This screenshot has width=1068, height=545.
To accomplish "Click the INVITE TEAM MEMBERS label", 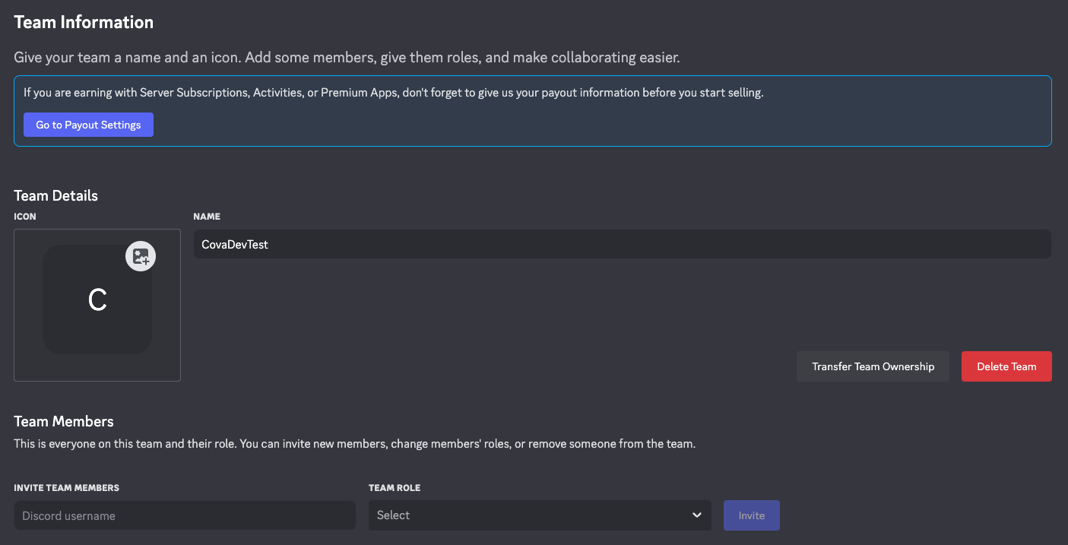I will coord(67,488).
